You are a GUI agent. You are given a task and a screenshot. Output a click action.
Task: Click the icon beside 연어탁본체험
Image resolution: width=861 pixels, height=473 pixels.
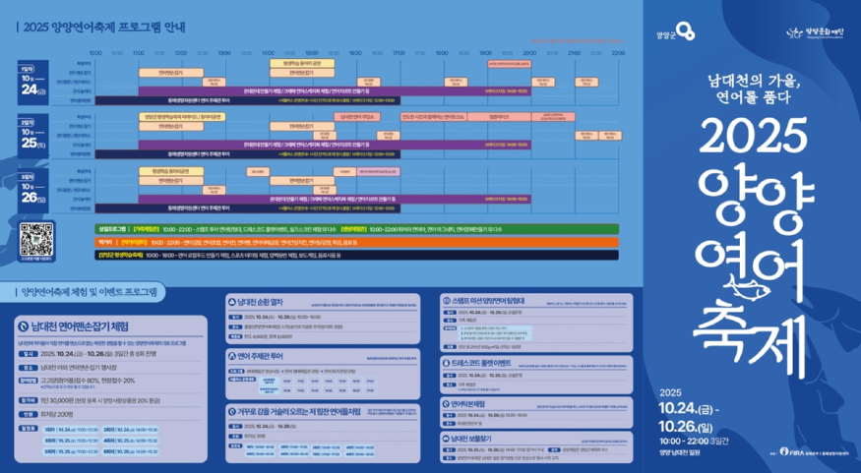[x=447, y=403]
